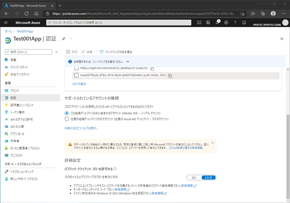Viewport: 290px width, 203px height.
Task: Set public client flow to いいえ
Action: click(x=208, y=178)
